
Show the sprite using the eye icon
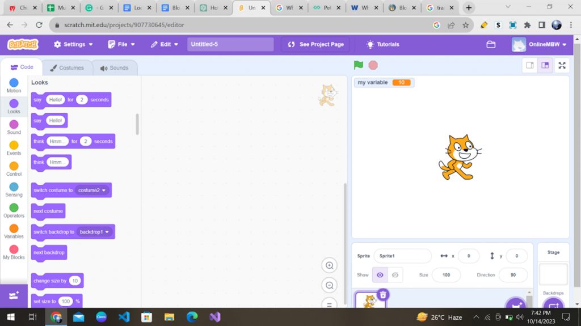tap(380, 275)
